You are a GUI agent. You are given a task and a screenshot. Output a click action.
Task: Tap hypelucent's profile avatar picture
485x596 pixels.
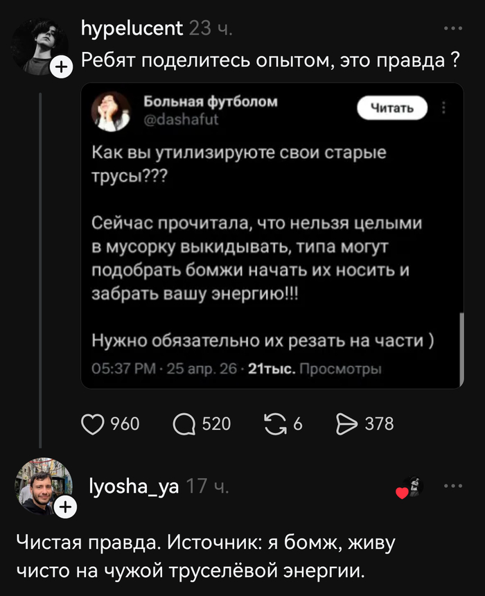[40, 45]
